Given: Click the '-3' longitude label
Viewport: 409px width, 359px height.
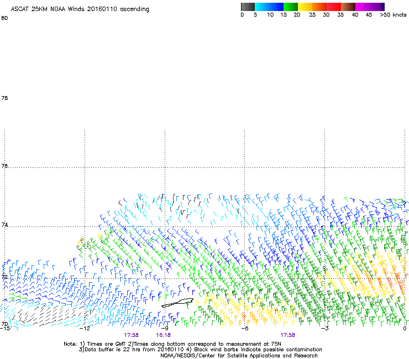Looking at the screenshot, I should coord(325,328).
